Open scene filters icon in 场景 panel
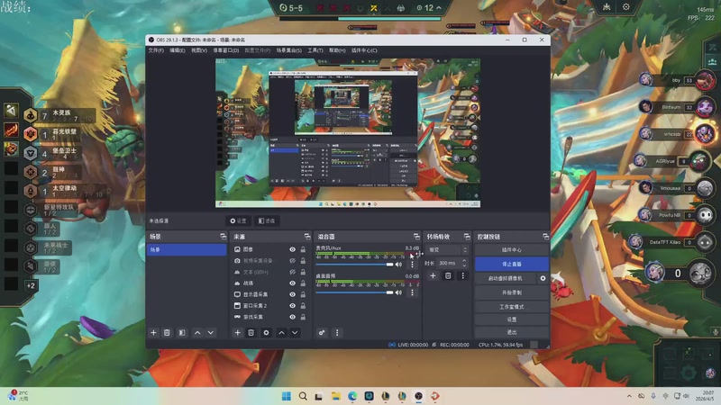 point(182,332)
